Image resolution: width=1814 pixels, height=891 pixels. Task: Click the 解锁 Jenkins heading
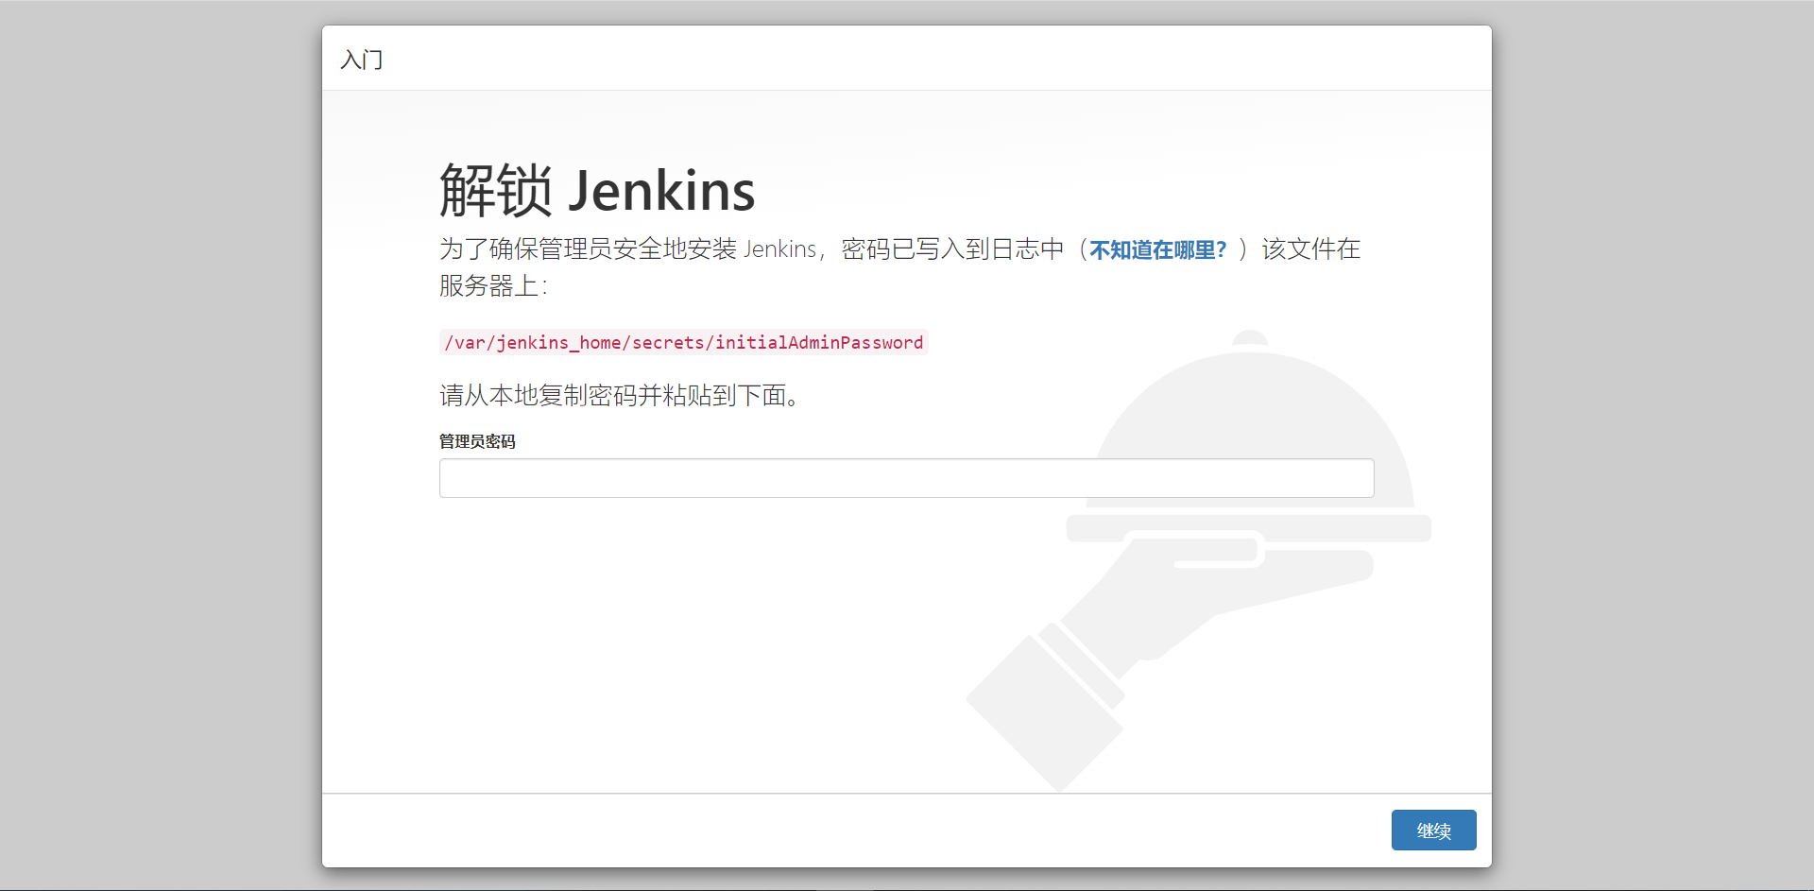pyautogui.click(x=597, y=191)
